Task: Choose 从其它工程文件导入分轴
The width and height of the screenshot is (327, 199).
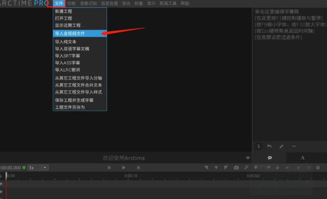Action: point(80,78)
